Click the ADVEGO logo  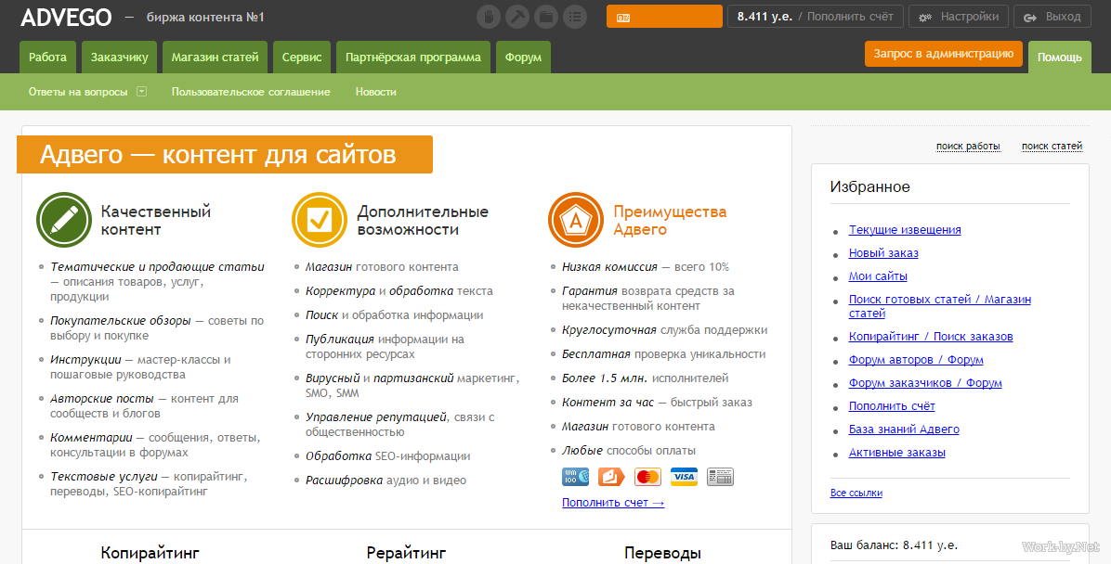(66, 17)
